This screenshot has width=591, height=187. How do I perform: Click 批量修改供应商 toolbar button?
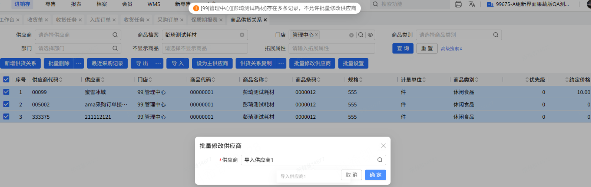point(312,63)
